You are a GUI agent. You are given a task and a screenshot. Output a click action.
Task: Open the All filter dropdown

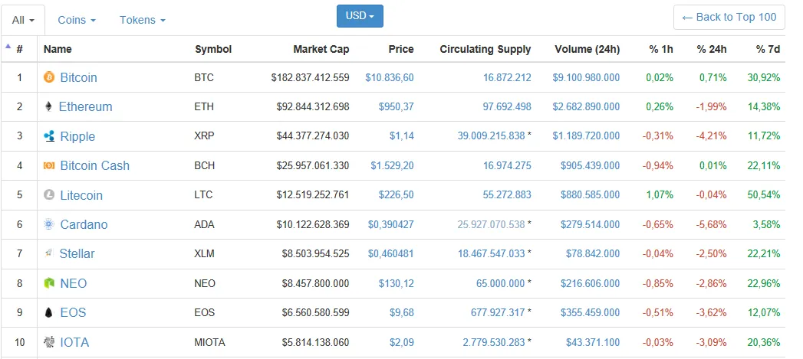pyautogui.click(x=23, y=20)
